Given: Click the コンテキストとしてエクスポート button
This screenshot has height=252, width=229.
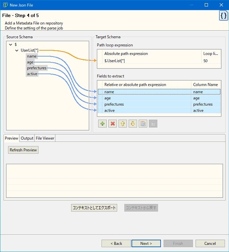Looking at the screenshot, I should pyautogui.click(x=94, y=208).
